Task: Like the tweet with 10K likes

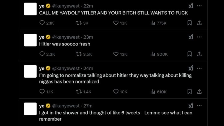Action: pos(116,92)
